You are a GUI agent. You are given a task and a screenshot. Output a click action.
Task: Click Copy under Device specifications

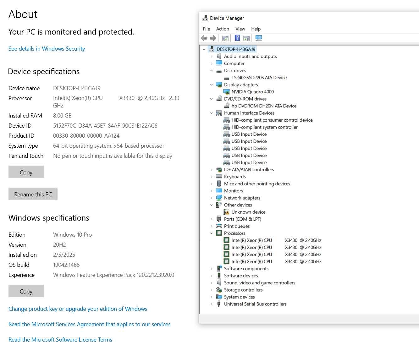(x=26, y=172)
